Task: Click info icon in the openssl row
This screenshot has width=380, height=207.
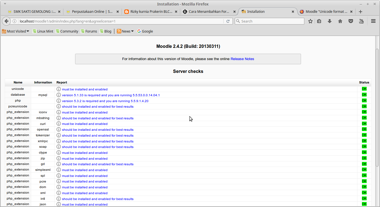Action: point(59,129)
